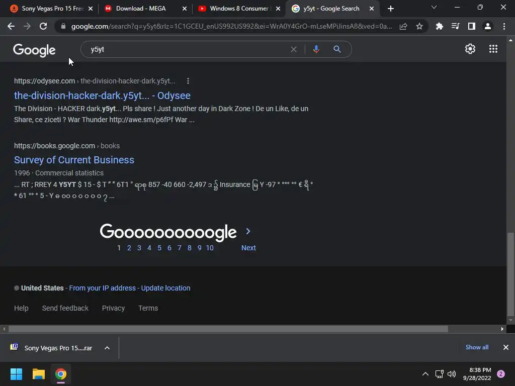Viewport: 515px width, 386px height.
Task: Clear the search box text
Action: coord(294,49)
